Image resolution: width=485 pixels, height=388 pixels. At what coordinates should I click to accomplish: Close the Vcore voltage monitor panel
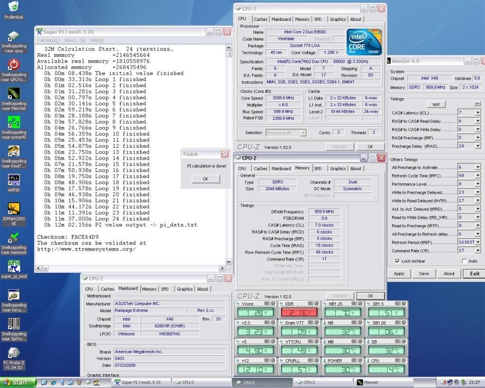pos(273,304)
